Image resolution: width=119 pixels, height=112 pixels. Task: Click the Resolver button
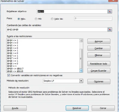77,108
